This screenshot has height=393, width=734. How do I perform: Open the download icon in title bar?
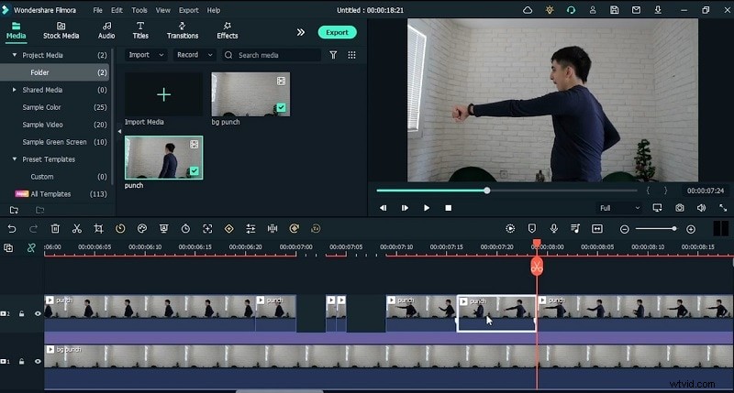click(658, 10)
